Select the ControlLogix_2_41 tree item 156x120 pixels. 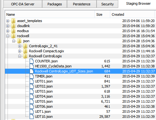43,46
